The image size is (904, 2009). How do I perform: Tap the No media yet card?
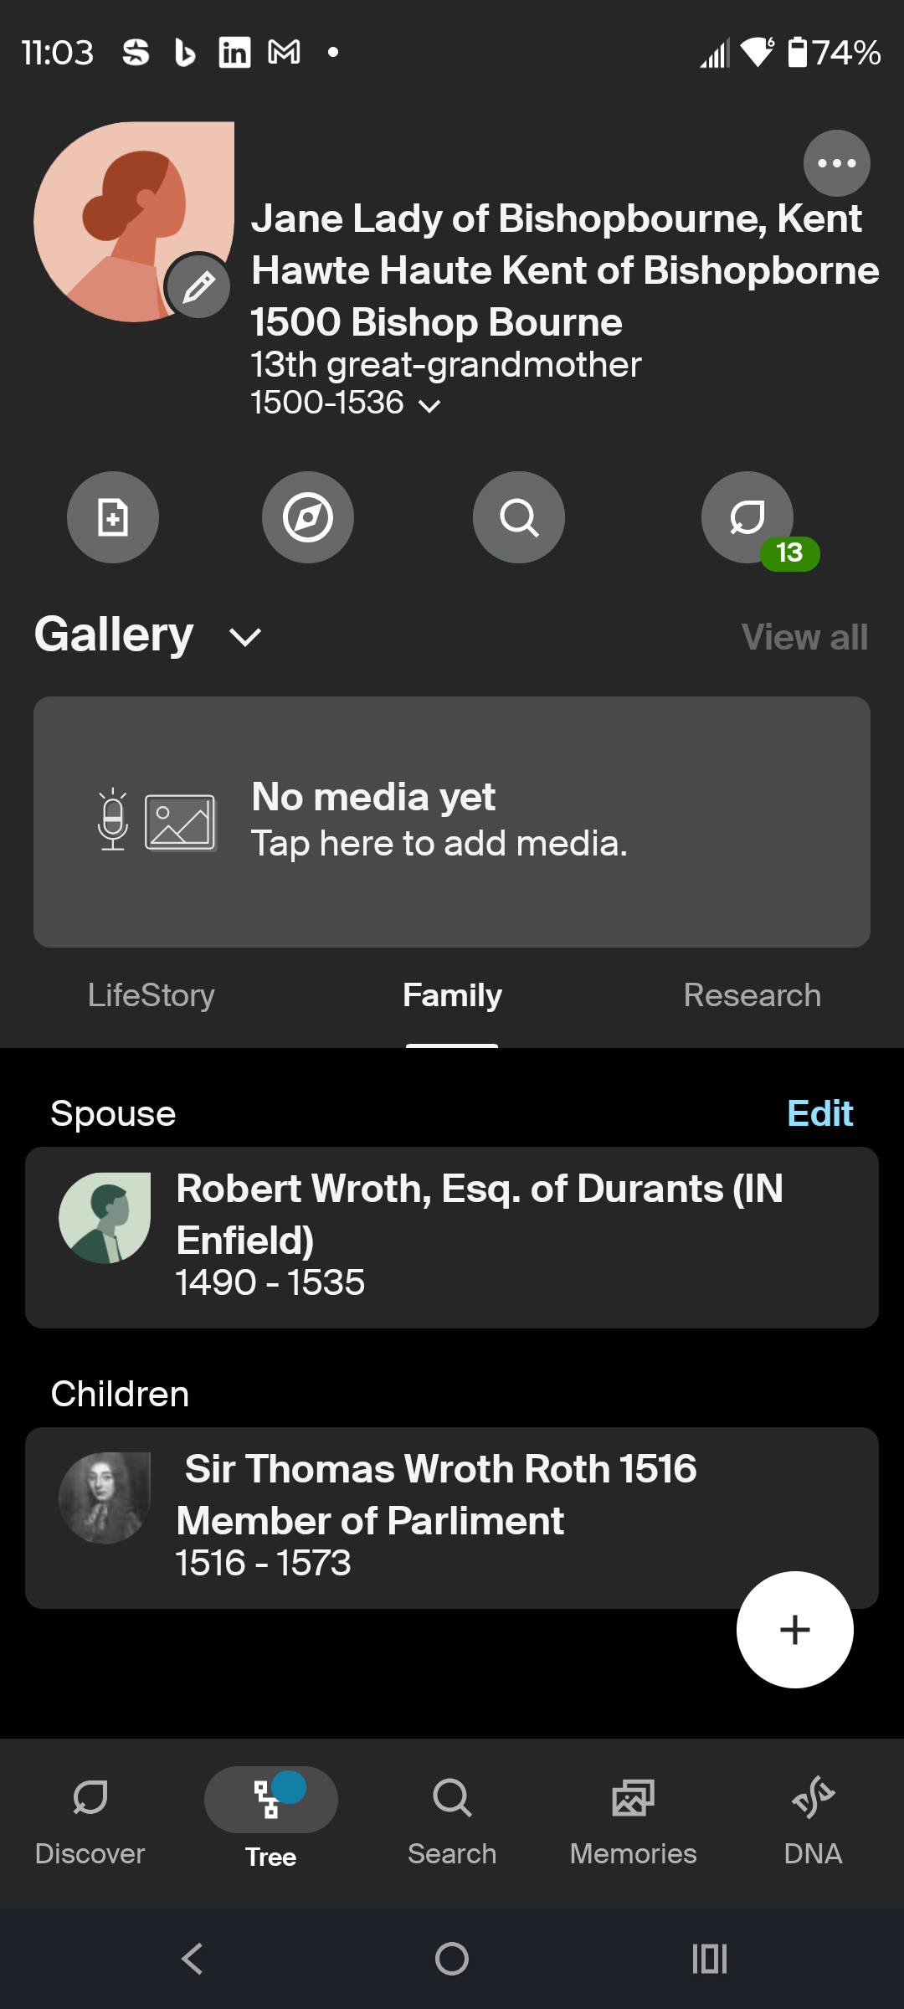(x=452, y=821)
